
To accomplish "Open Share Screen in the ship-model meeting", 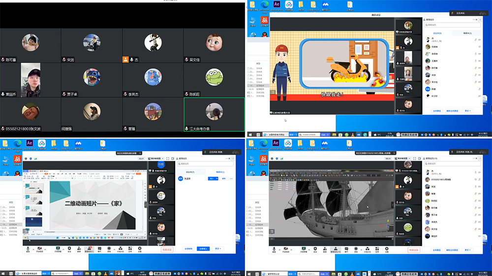I will coord(304,249).
